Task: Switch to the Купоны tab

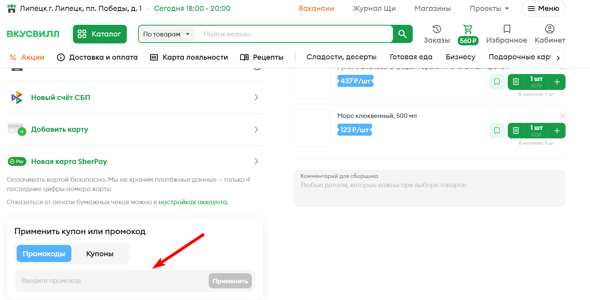Action: click(x=100, y=254)
